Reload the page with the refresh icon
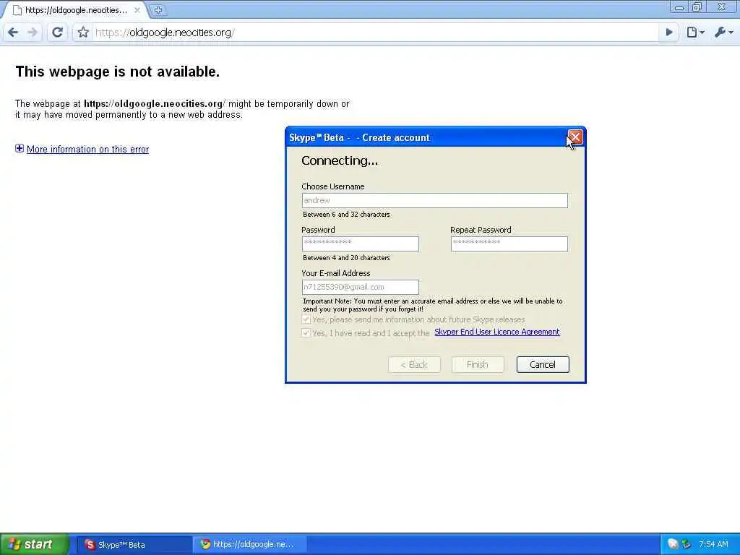740x555 pixels. [x=57, y=32]
